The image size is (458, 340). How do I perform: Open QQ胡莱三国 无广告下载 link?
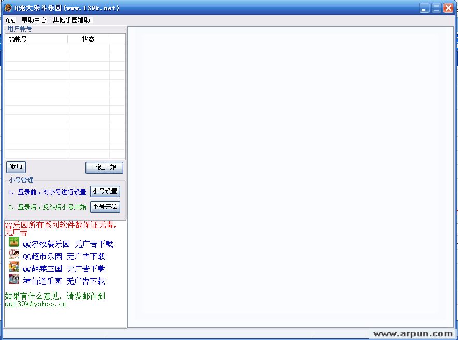(x=64, y=269)
